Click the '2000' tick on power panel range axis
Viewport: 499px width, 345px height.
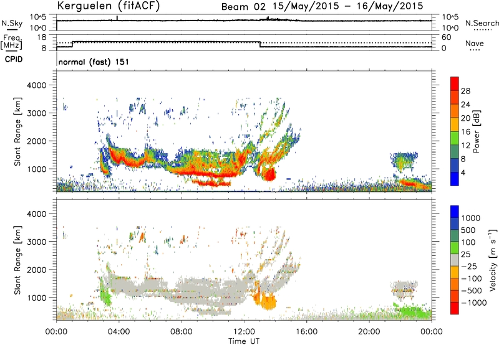[36, 141]
